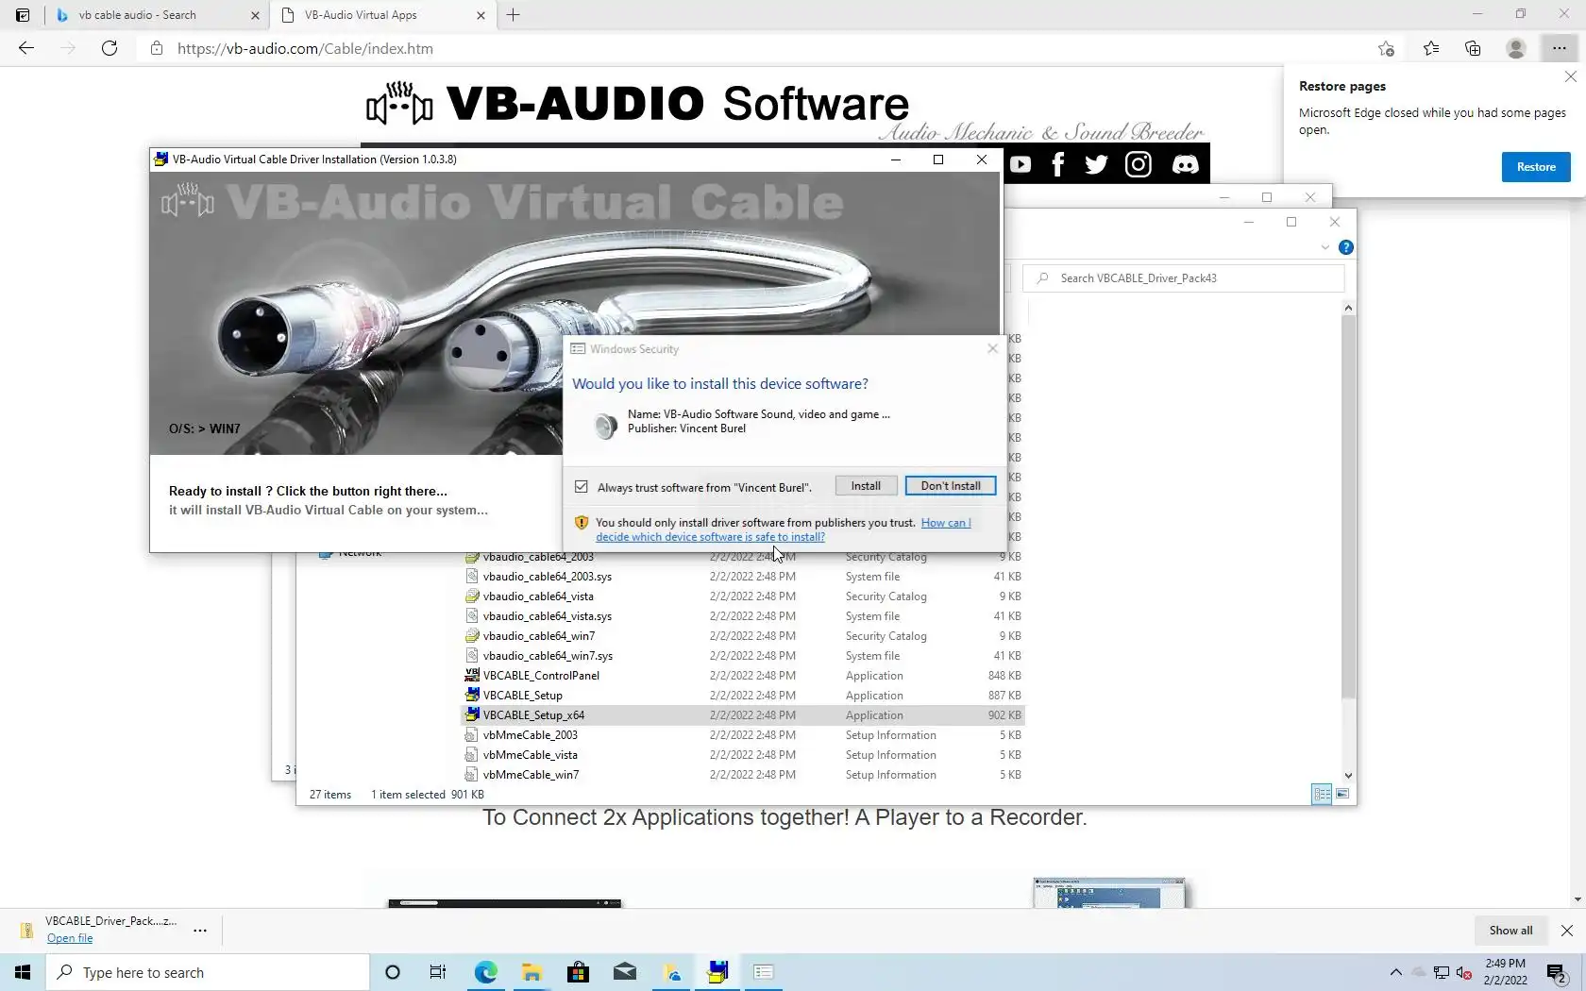Switch File Explorer to details view
Viewport: 1586px width, 991px height.
point(1322,794)
